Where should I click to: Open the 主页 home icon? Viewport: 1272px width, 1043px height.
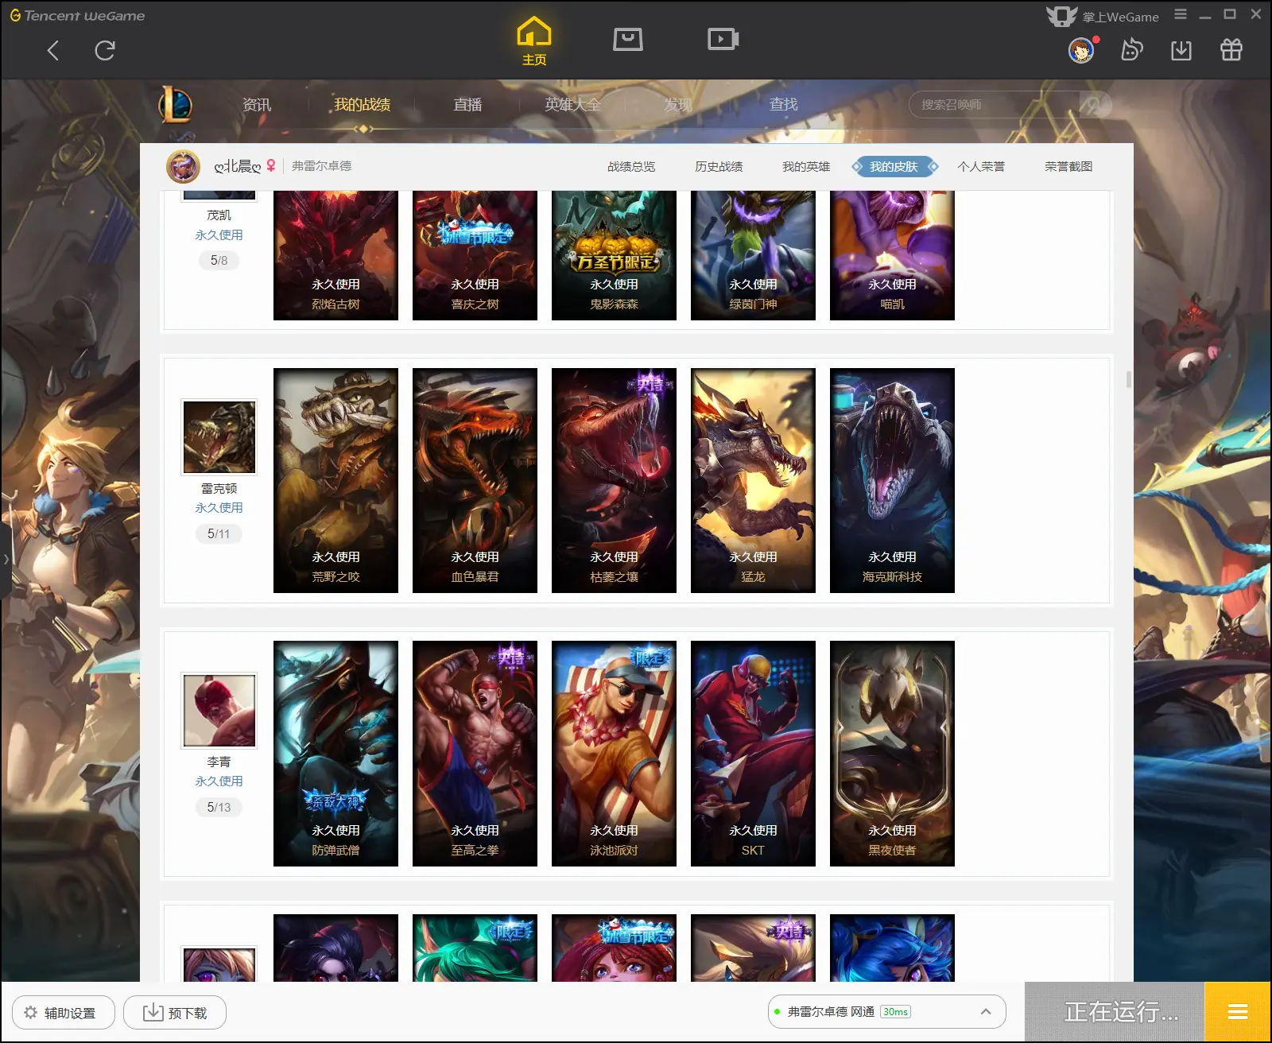(x=533, y=41)
